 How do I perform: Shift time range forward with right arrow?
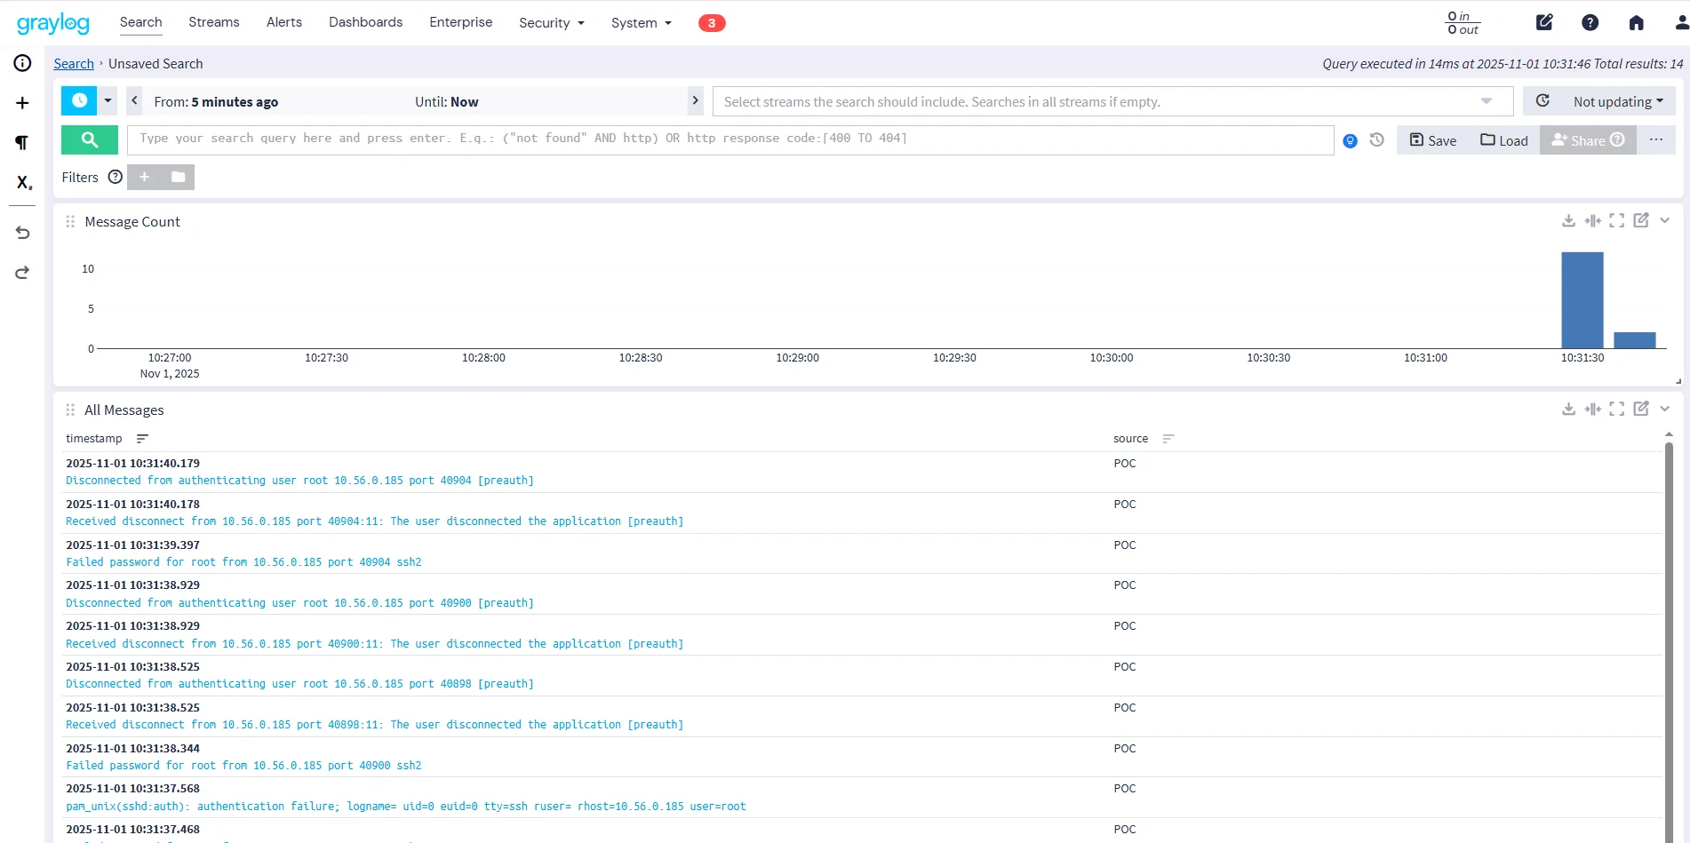[696, 100]
